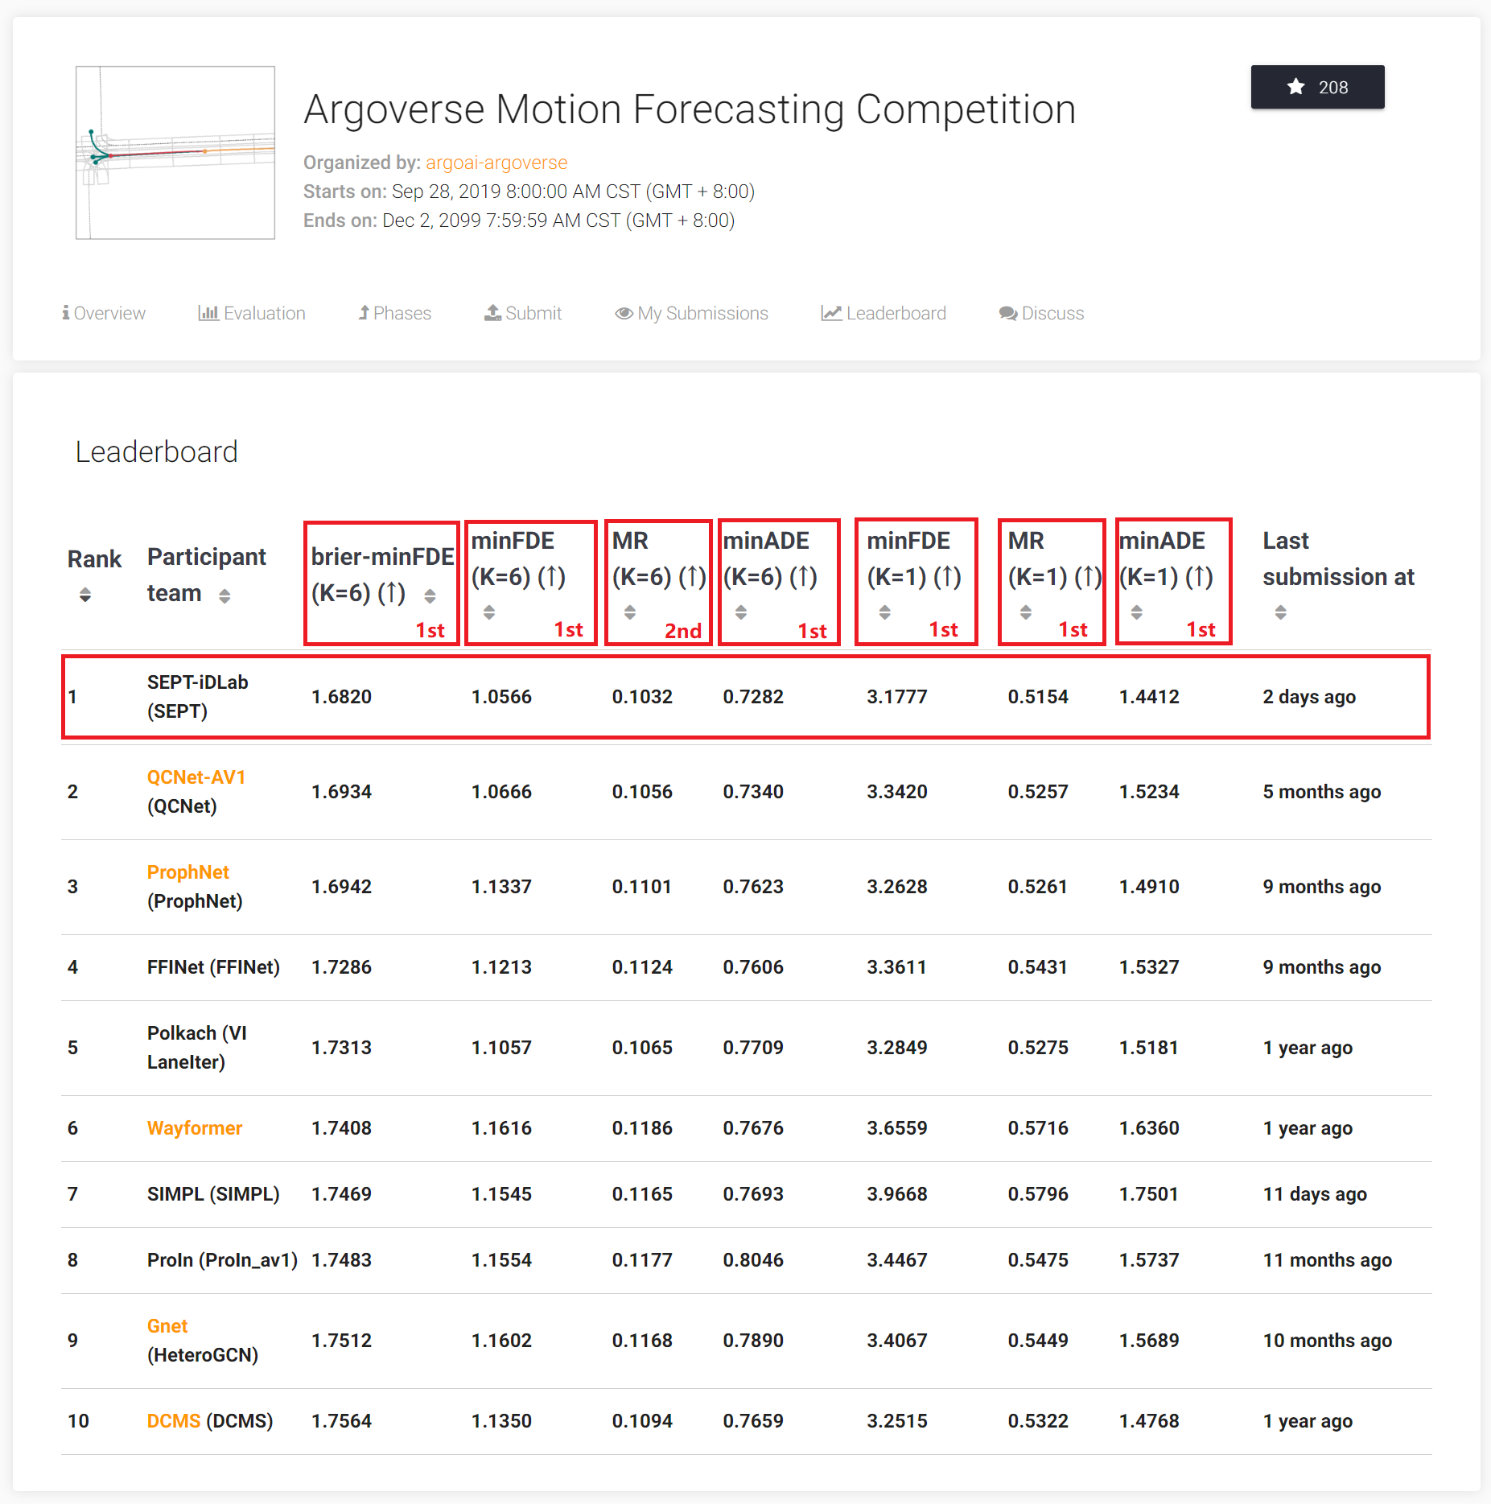Viewport: 1491px width, 1504px height.
Task: Open the Discuss tab
Action: click(x=1041, y=313)
